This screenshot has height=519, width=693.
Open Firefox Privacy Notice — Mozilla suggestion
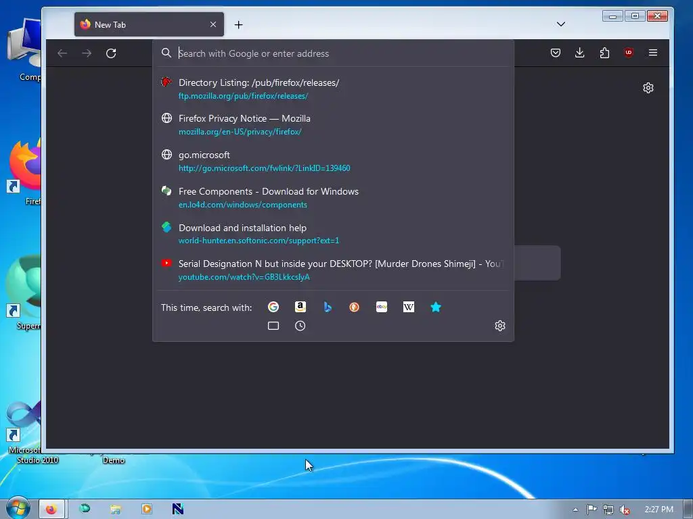(333, 125)
